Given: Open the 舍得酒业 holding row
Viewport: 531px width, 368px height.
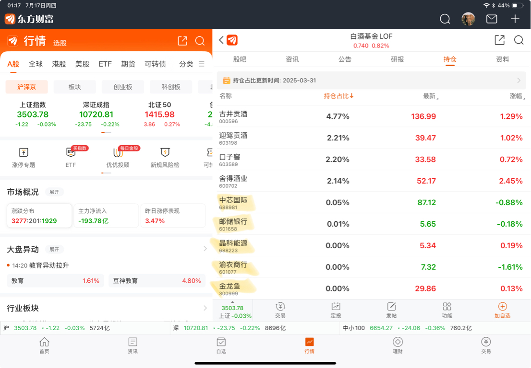Looking at the screenshot, I should [x=372, y=181].
